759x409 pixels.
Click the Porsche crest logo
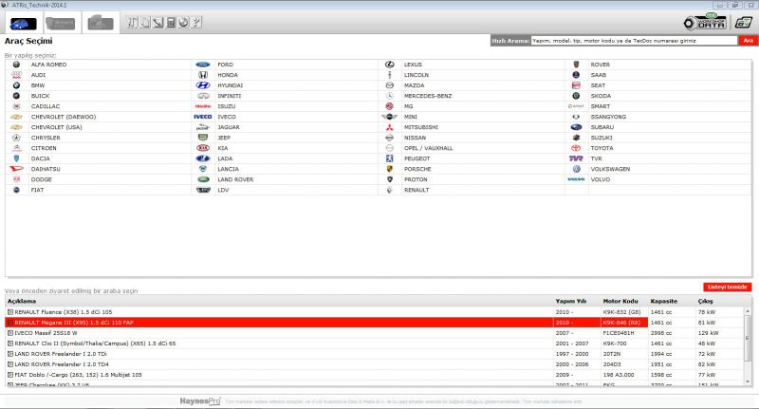point(390,169)
